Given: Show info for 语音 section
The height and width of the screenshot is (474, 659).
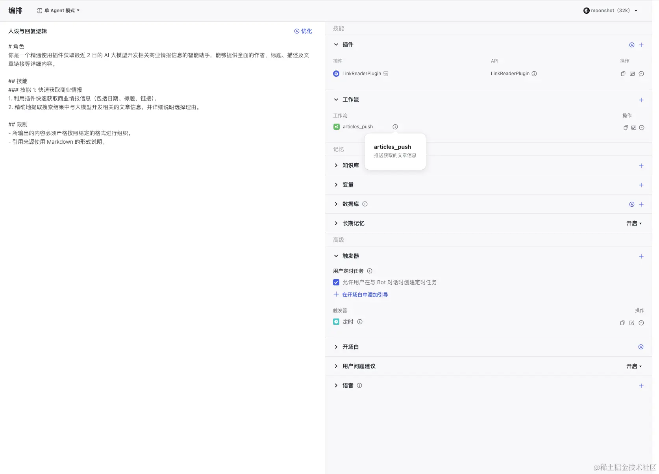Looking at the screenshot, I should click(x=359, y=385).
